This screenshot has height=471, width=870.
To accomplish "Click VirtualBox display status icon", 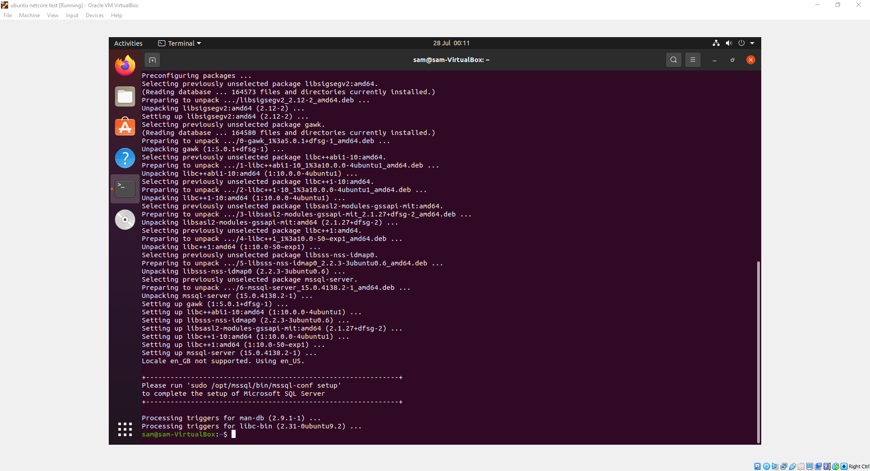I will coord(809,466).
